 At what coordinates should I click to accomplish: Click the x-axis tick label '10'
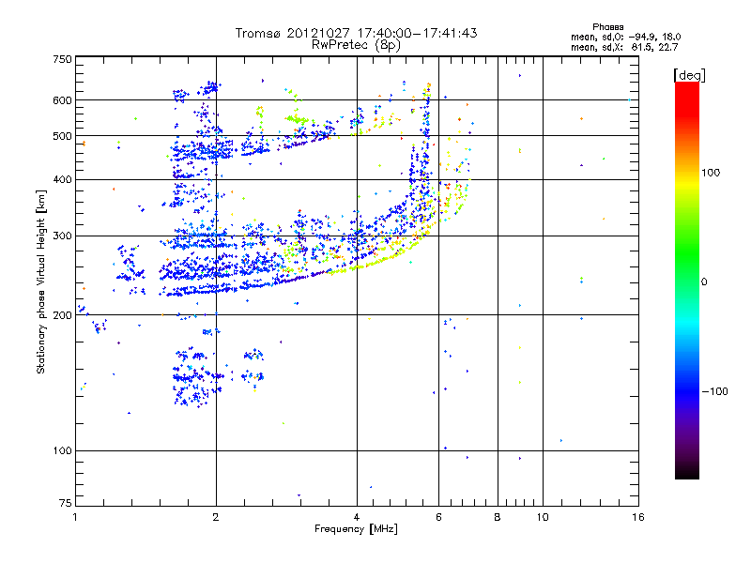pyautogui.click(x=543, y=517)
